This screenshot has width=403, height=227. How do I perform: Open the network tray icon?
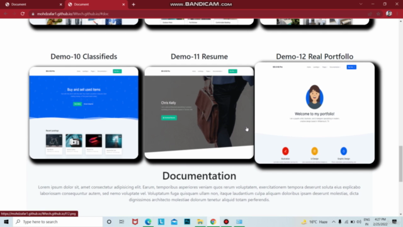tap(346, 221)
